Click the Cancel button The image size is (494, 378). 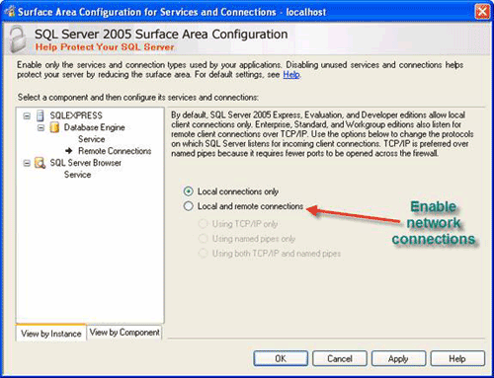340,358
